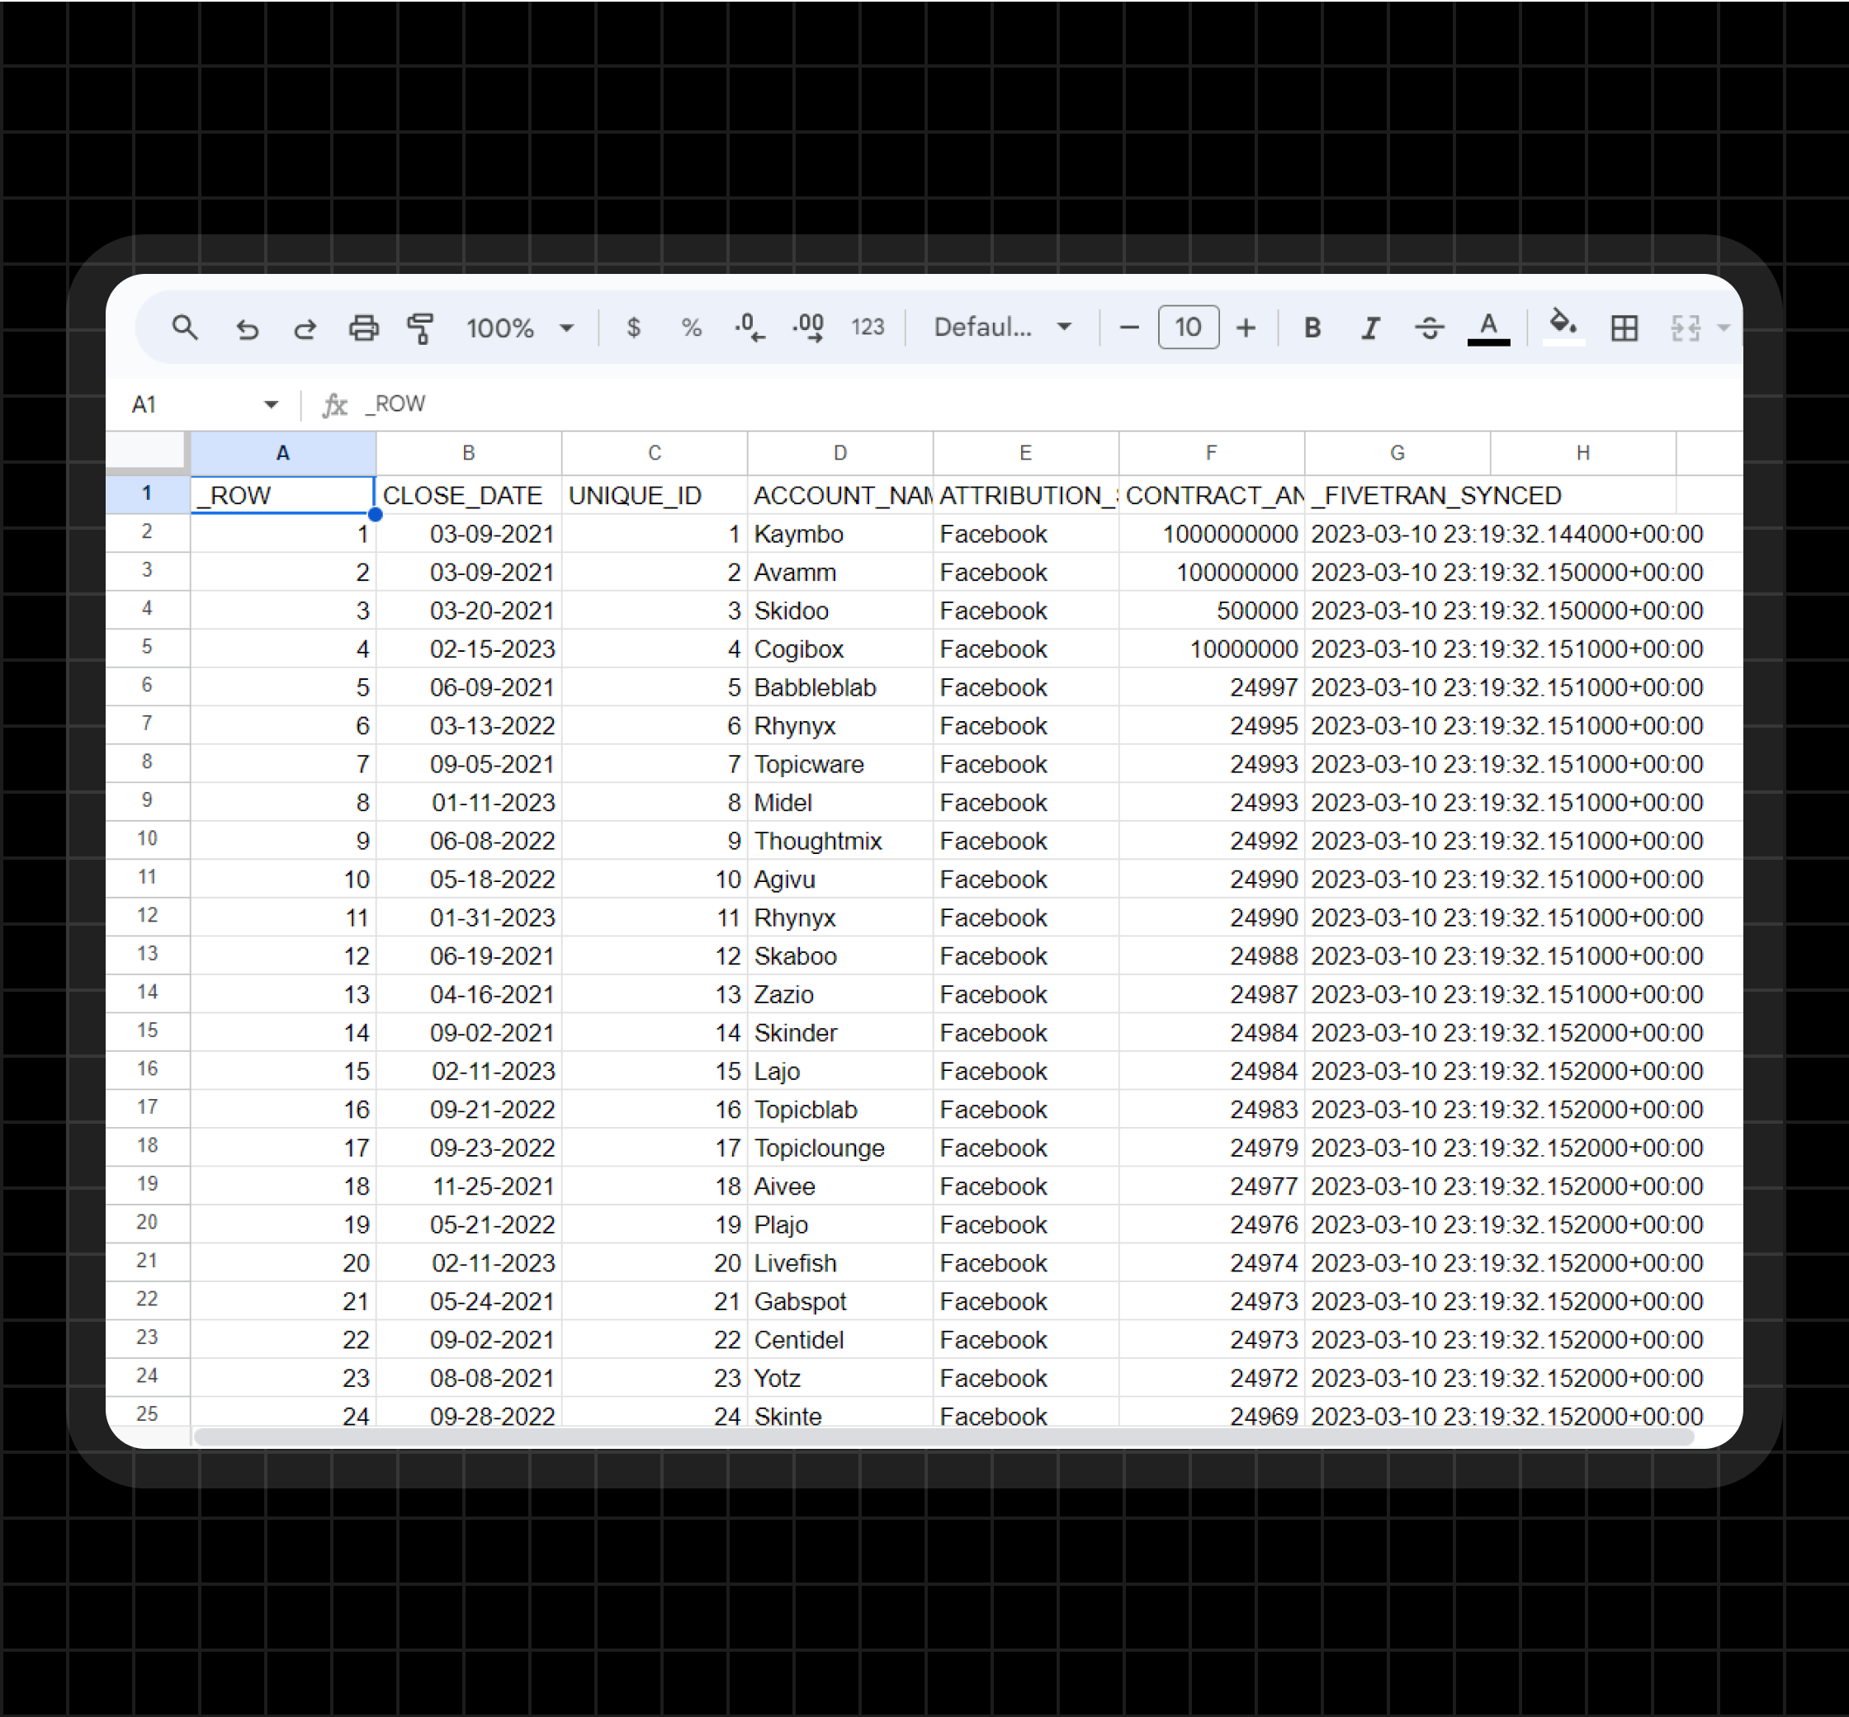The image size is (1849, 1717).
Task: Decrease decimal places
Action: click(750, 327)
